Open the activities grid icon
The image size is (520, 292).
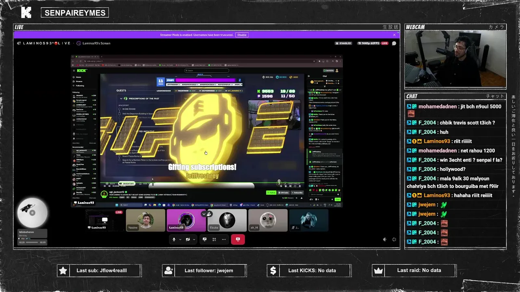pyautogui.click(x=214, y=239)
